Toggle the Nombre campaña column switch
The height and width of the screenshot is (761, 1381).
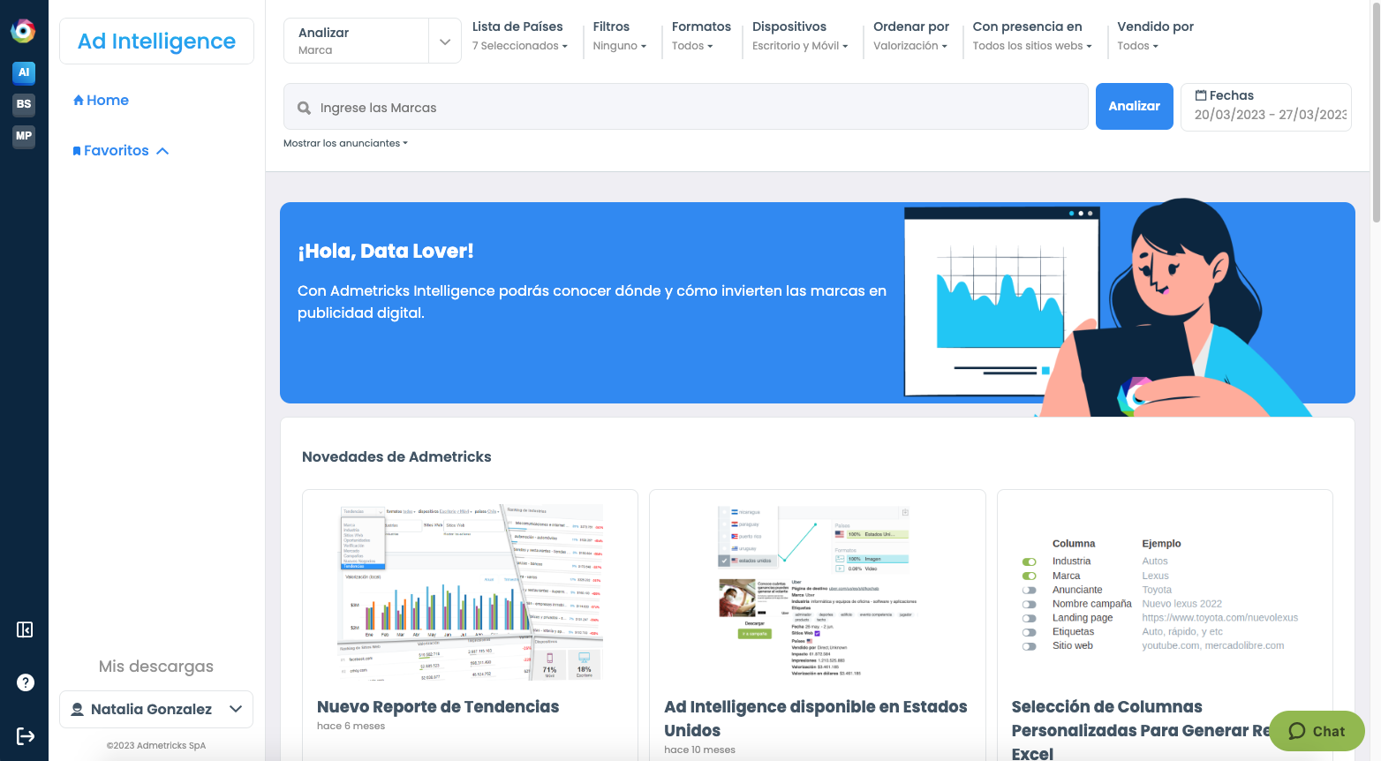pos(1030,604)
